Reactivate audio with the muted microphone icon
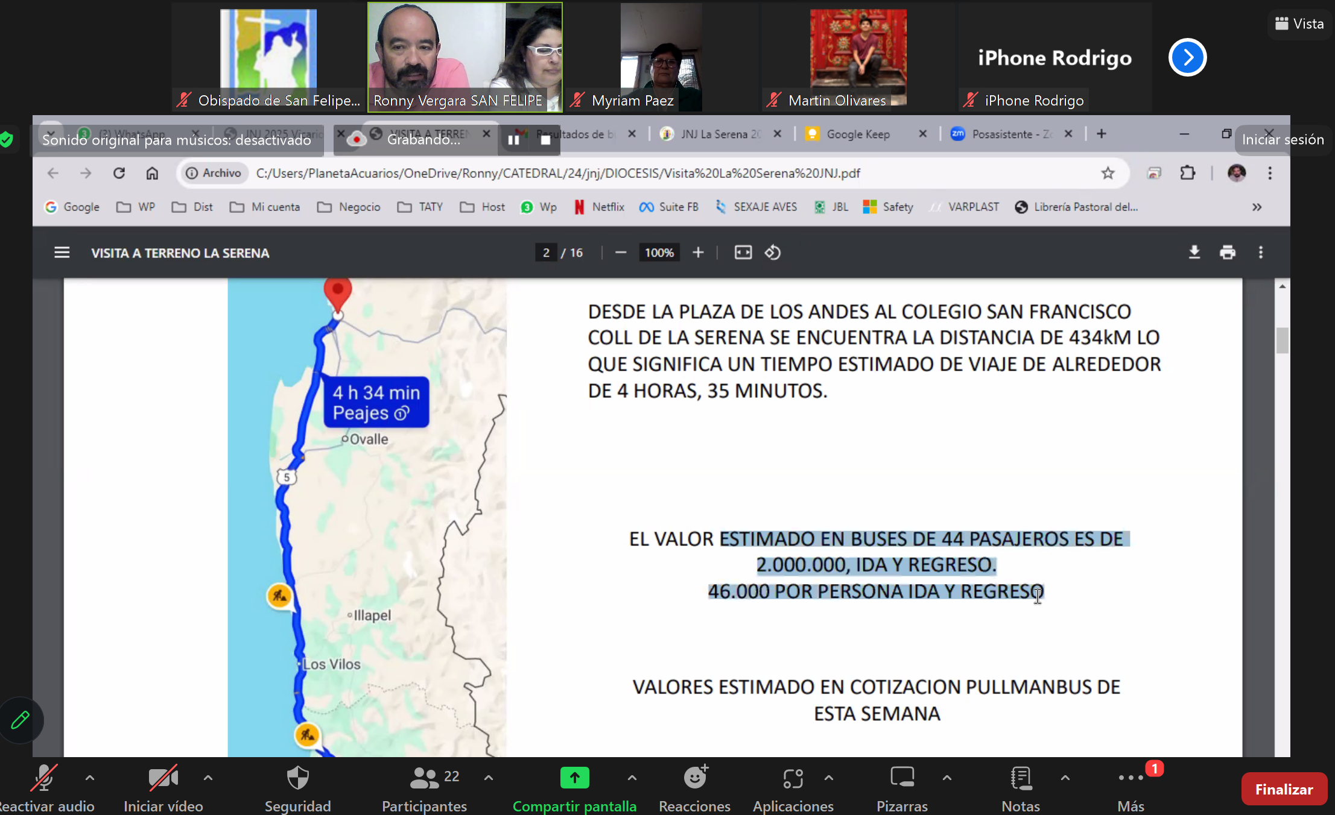This screenshot has height=815, width=1335. pos(44,778)
